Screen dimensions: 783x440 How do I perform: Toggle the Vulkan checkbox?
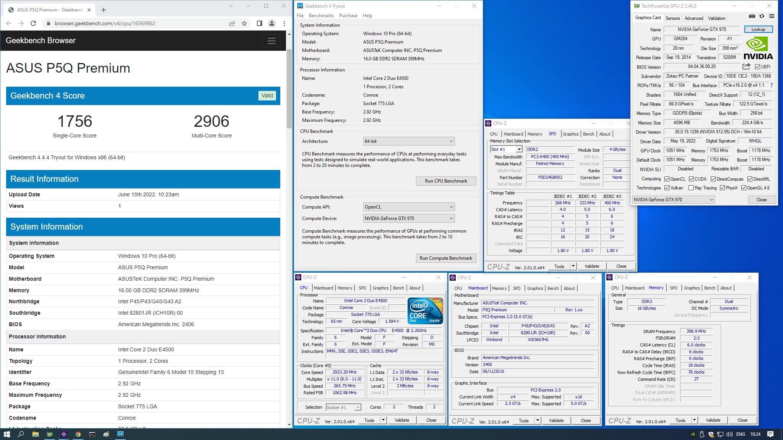click(667, 188)
